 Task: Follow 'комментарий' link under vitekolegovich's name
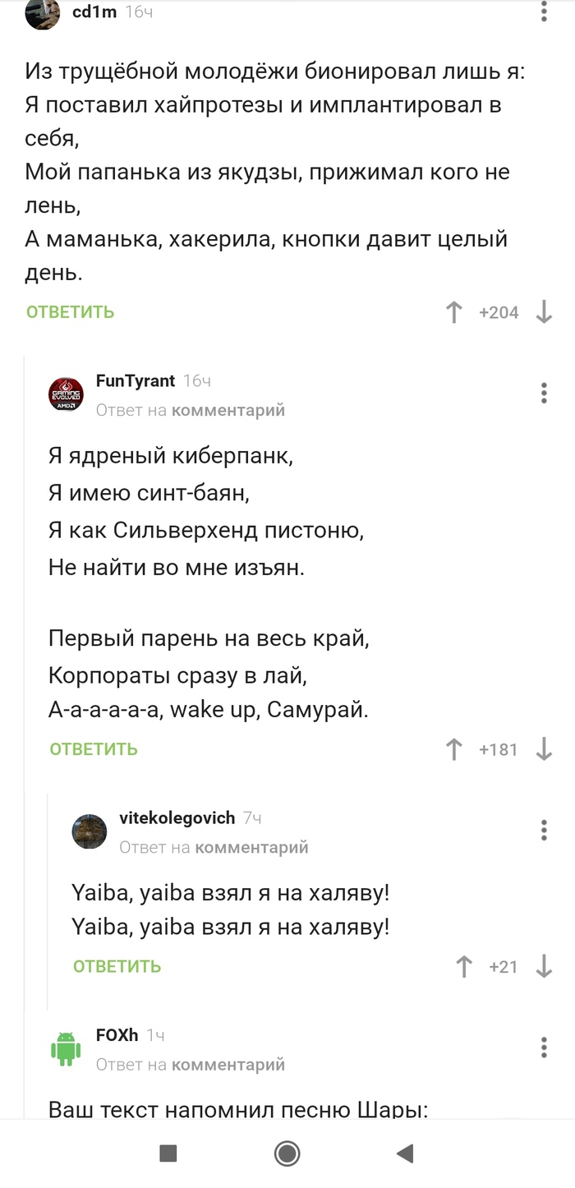(251, 847)
